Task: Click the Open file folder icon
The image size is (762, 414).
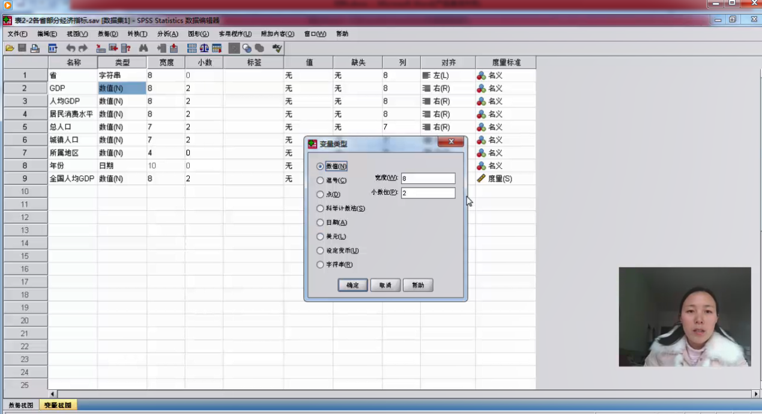Action: point(10,48)
